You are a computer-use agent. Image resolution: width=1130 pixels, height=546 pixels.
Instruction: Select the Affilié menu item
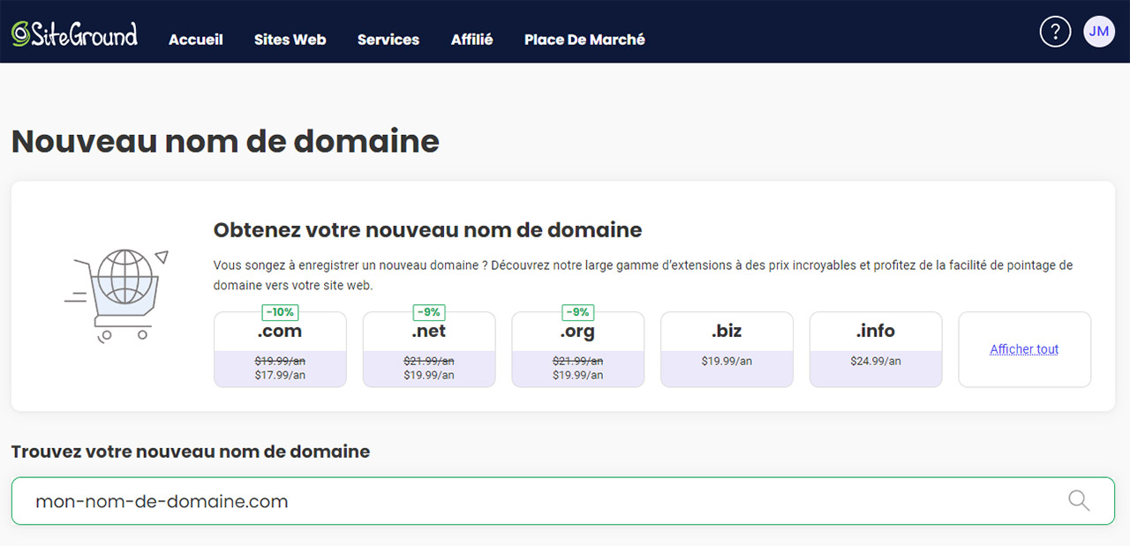coord(472,40)
